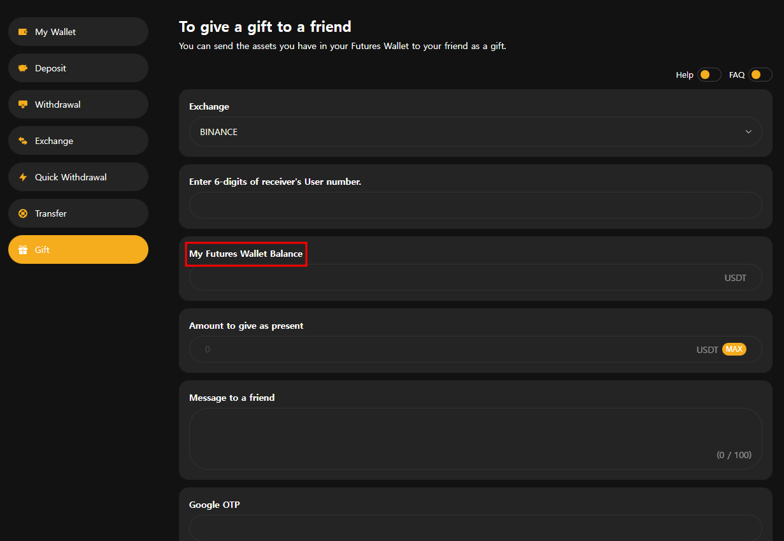Click the Withdrawal icon in sidebar
This screenshot has height=541, width=784.
[23, 105]
